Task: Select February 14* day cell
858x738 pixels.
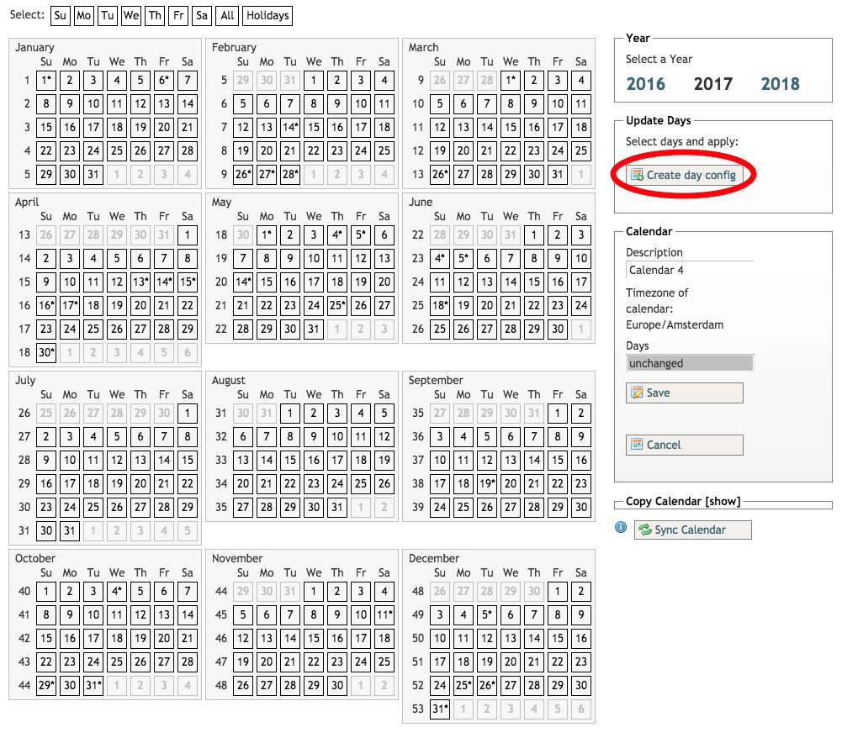Action: [x=290, y=128]
